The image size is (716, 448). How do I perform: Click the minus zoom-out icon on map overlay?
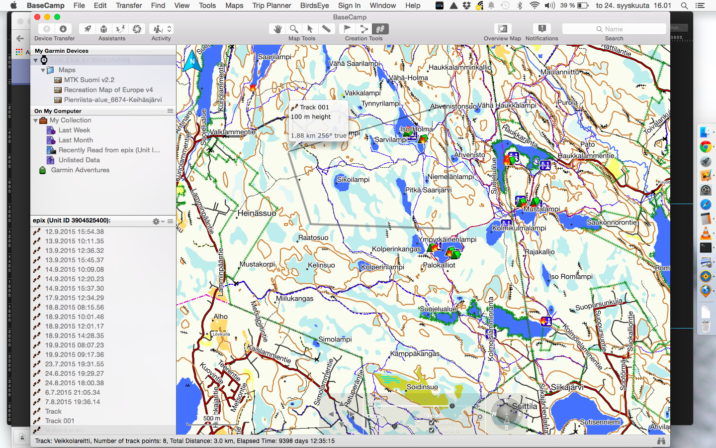371,406
